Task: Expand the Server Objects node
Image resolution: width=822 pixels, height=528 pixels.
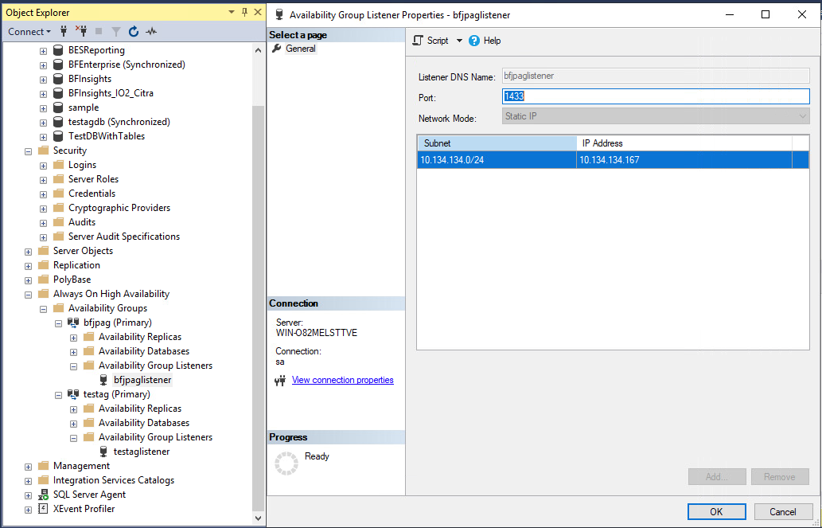Action: [x=29, y=252]
